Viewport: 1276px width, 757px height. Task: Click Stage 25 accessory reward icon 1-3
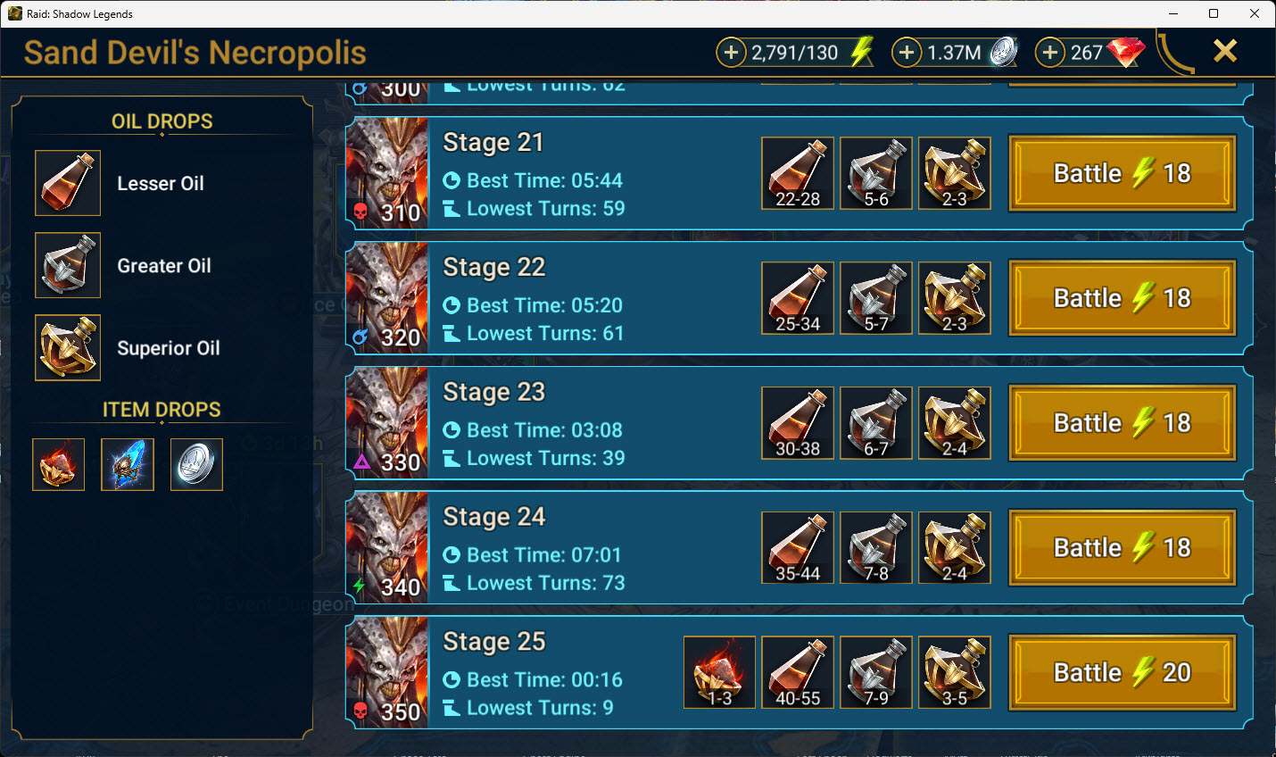point(719,672)
